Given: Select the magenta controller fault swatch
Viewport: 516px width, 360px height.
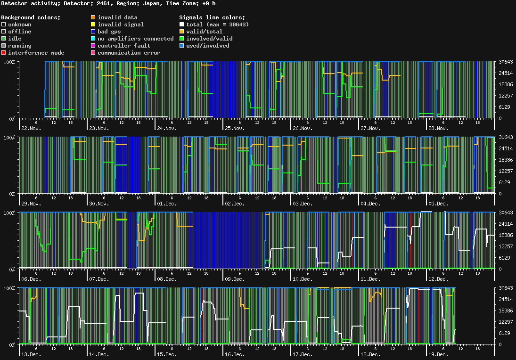Looking at the screenshot, I should (x=93, y=46).
